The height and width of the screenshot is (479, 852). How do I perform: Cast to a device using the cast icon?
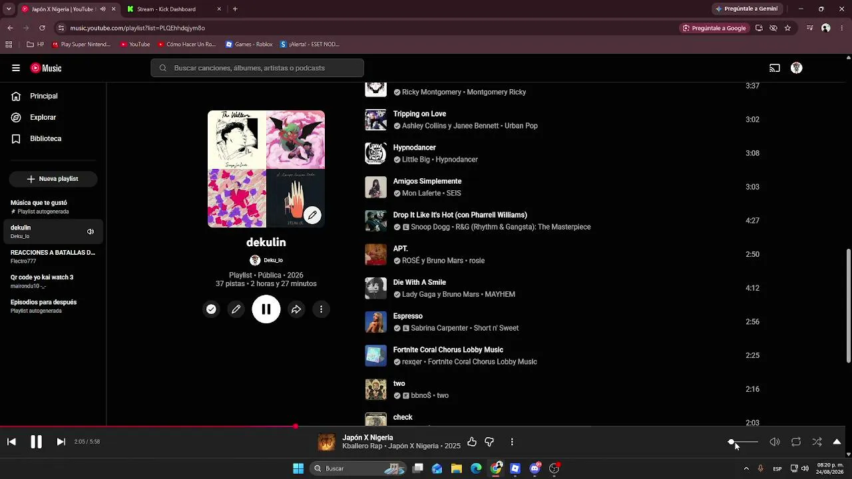tap(775, 68)
